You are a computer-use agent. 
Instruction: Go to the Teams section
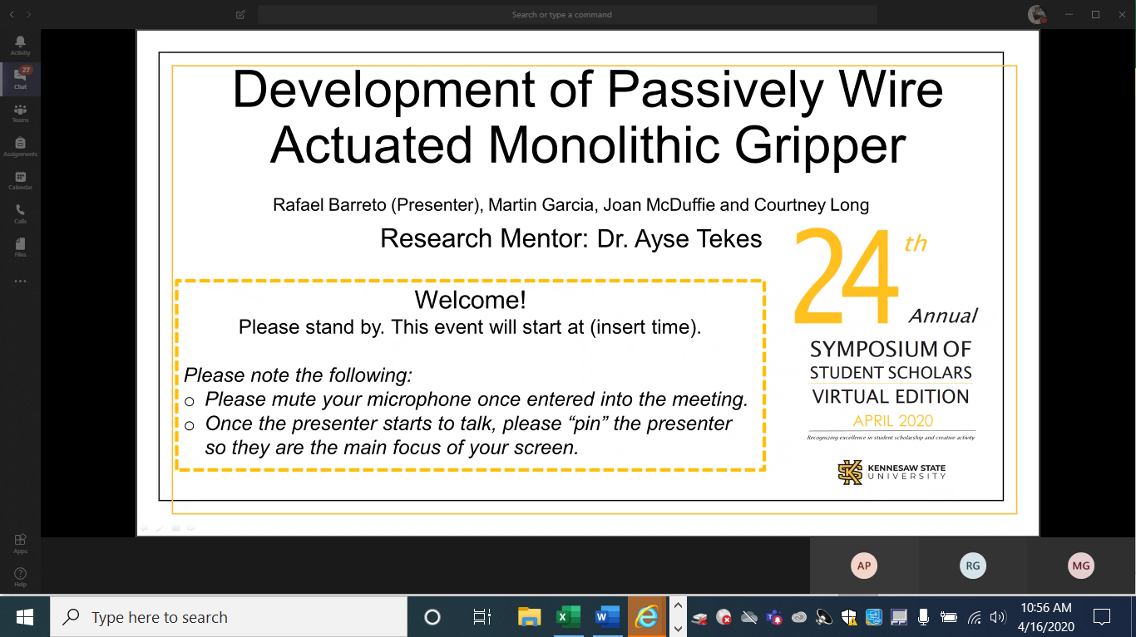(20, 113)
